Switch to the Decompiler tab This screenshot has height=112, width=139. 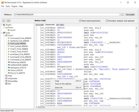click(40, 25)
